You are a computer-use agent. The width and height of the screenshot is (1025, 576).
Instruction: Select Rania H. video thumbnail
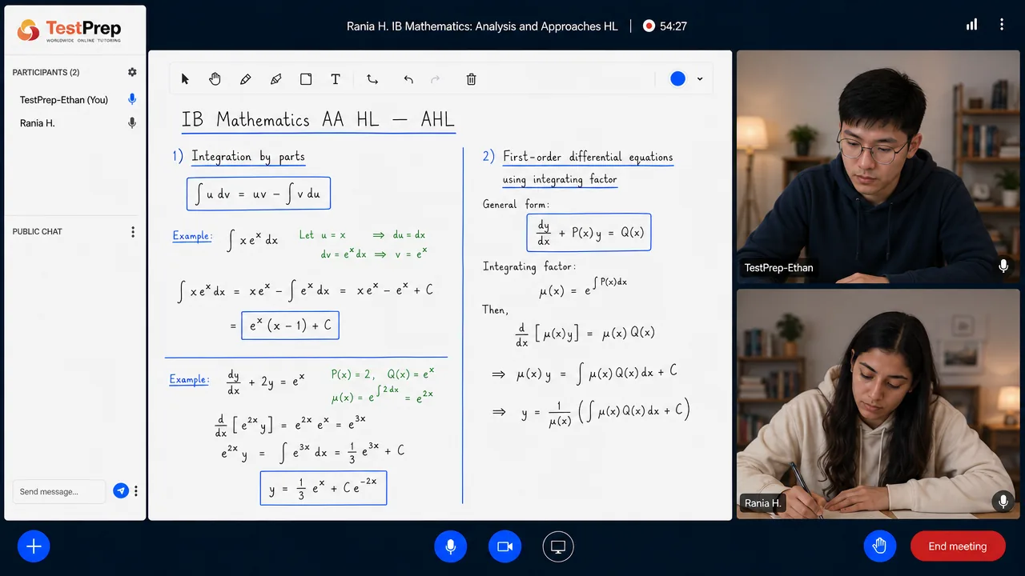[878, 404]
